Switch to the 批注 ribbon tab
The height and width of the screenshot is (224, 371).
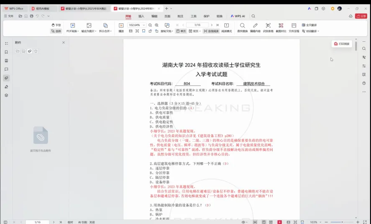pyautogui.click(x=180, y=16)
